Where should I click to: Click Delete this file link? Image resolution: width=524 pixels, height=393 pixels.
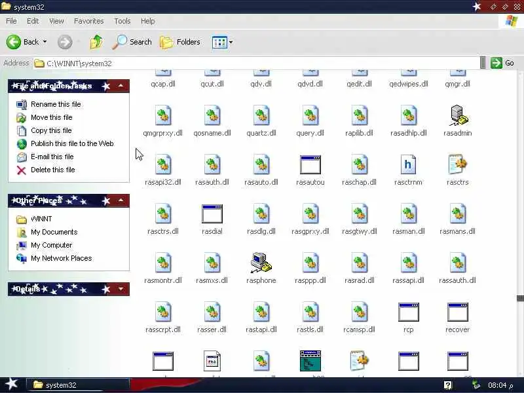tap(53, 170)
